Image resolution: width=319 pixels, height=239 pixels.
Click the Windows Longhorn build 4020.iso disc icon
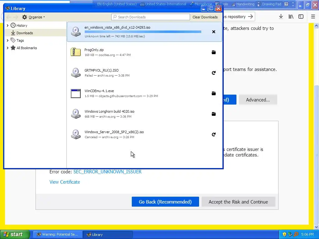pyautogui.click(x=76, y=114)
